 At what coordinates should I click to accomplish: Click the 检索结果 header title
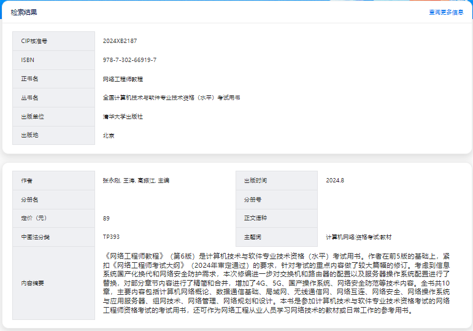coord(24,12)
